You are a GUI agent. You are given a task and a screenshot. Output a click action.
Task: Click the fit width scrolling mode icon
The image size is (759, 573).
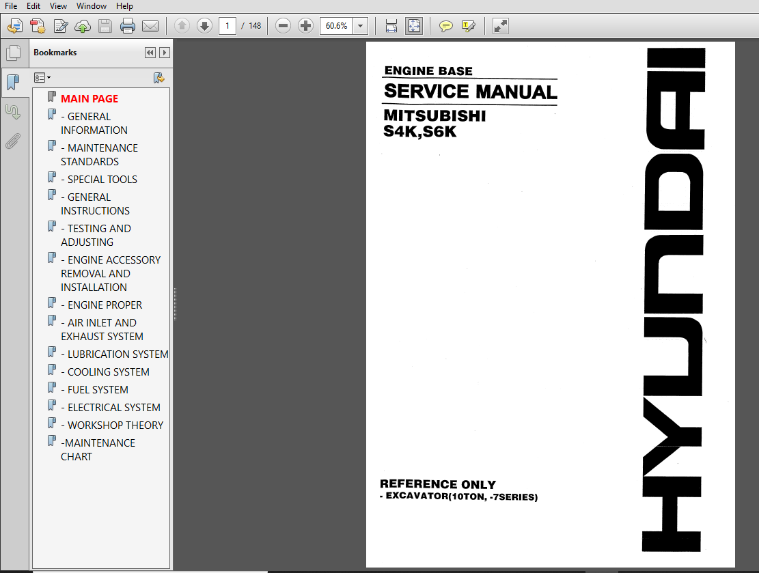(x=391, y=26)
